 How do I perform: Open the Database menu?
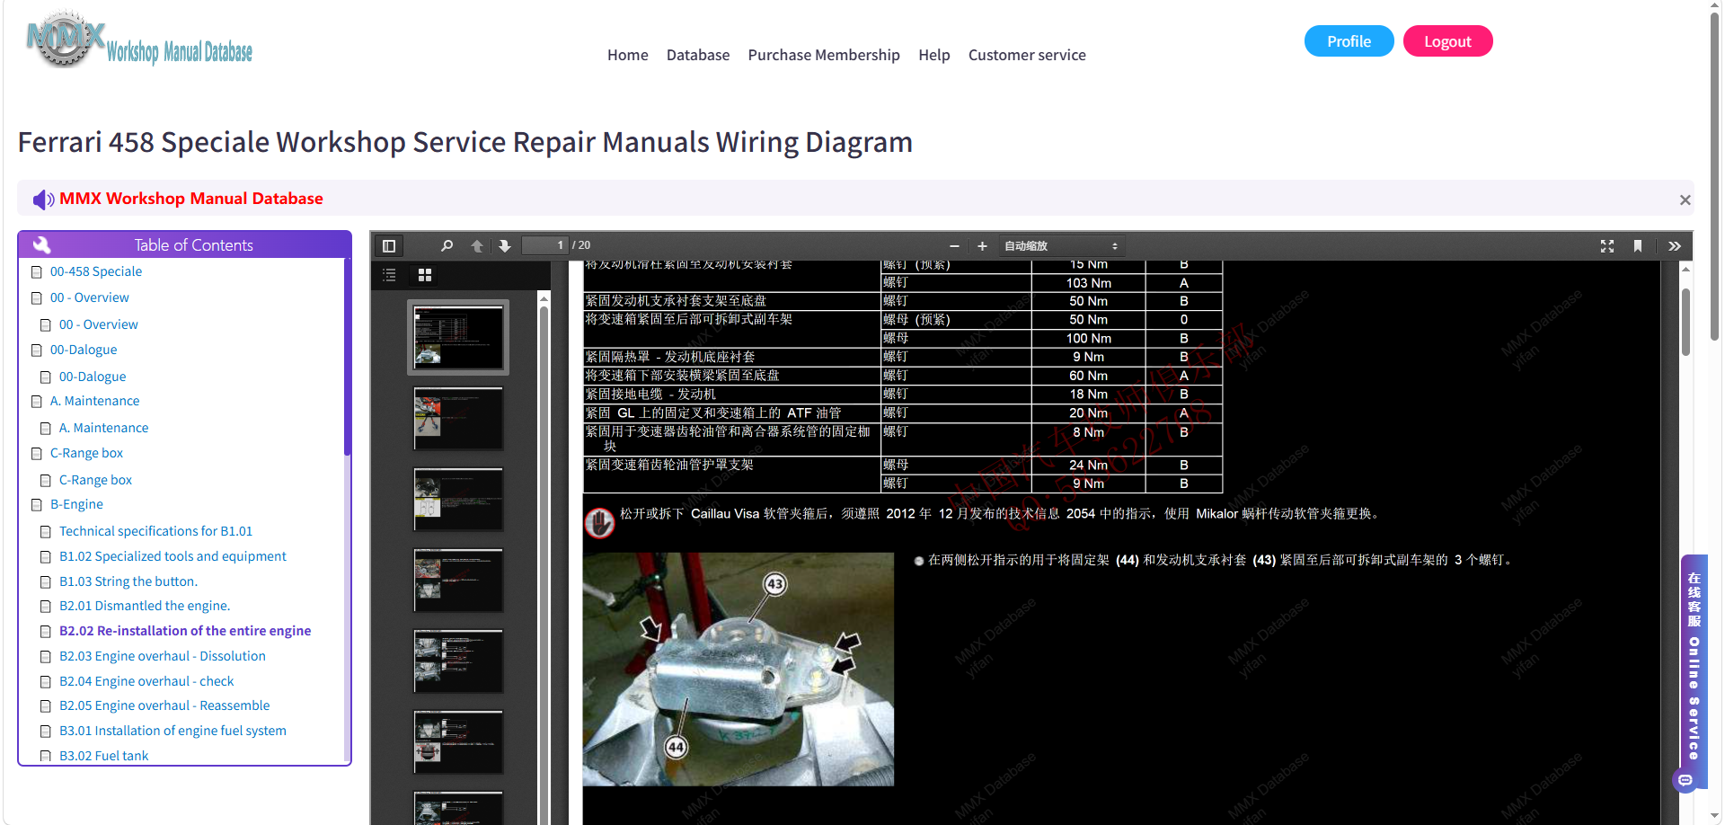tap(697, 55)
